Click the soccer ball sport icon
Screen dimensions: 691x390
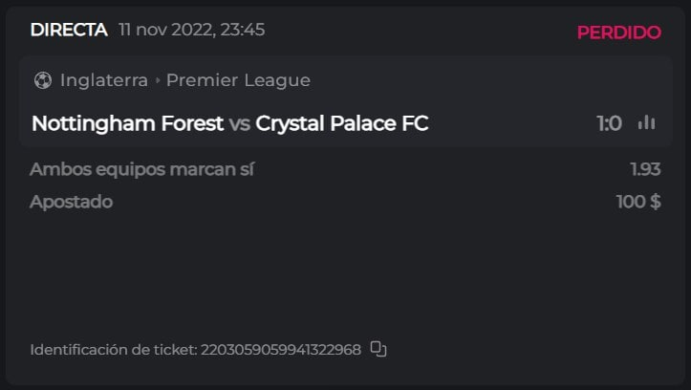(x=42, y=80)
